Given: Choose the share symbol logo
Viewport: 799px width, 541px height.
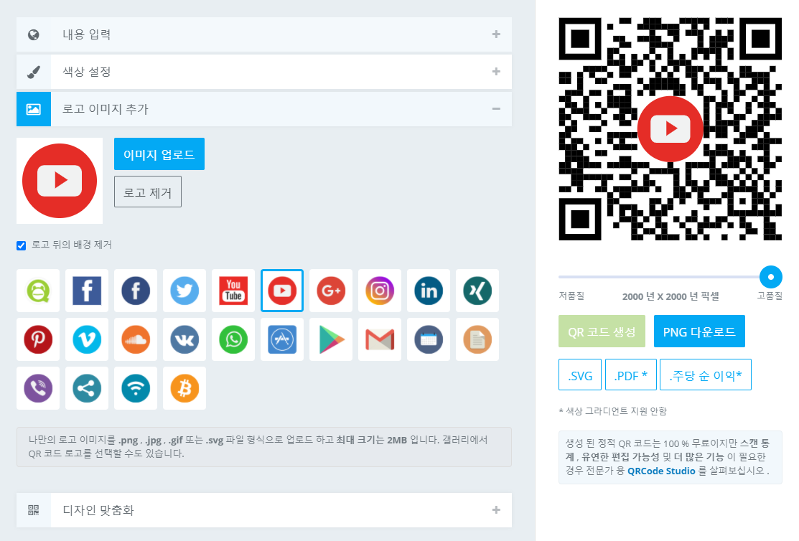Looking at the screenshot, I should 87,388.
